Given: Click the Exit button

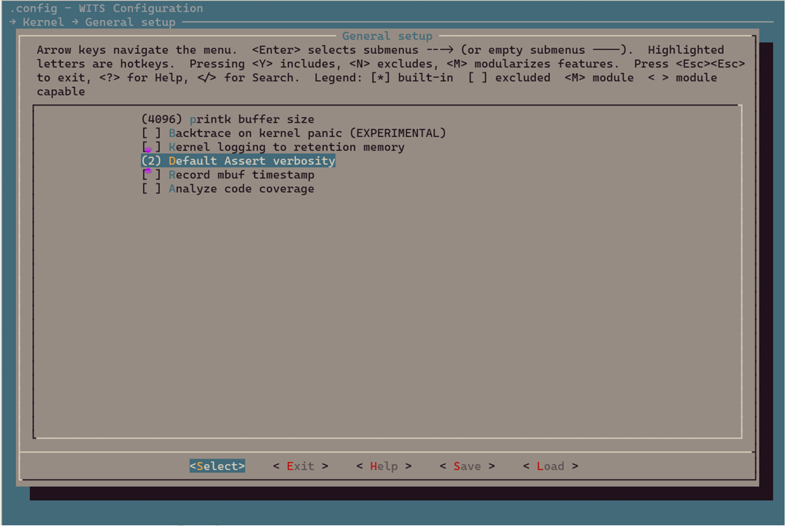Looking at the screenshot, I should pos(300,466).
